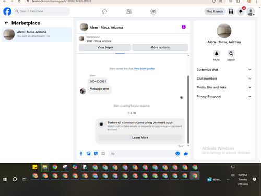The height and width of the screenshot is (196, 261).
Task: Search in conversation with magnifier icon
Action: [231, 54]
